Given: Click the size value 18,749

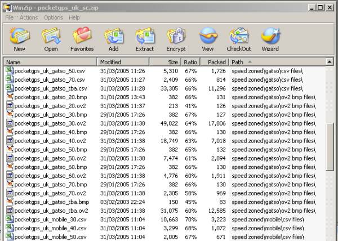Looking at the screenshot, I should tap(169, 141).
